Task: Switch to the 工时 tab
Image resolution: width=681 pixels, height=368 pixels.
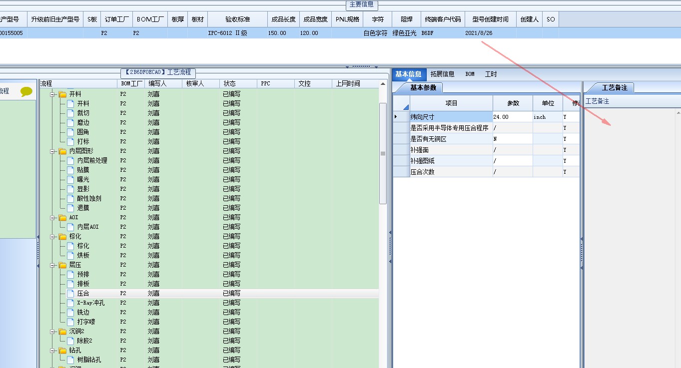Action: point(491,74)
